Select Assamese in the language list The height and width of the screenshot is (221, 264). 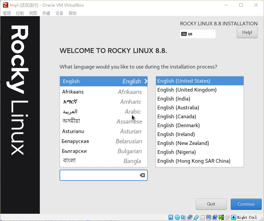point(104,122)
